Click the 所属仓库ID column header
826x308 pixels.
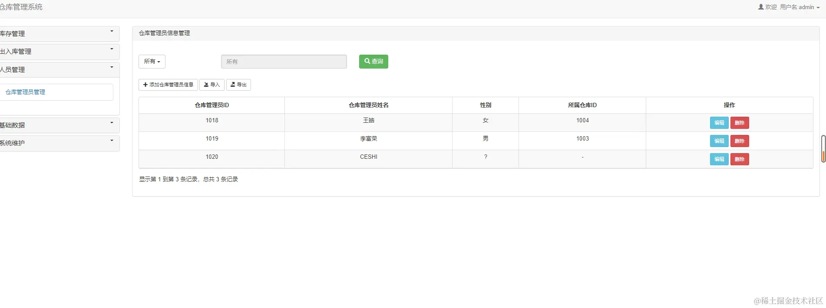click(x=582, y=105)
